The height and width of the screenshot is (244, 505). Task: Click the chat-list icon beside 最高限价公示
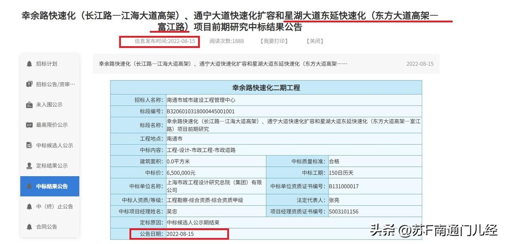click(x=28, y=125)
